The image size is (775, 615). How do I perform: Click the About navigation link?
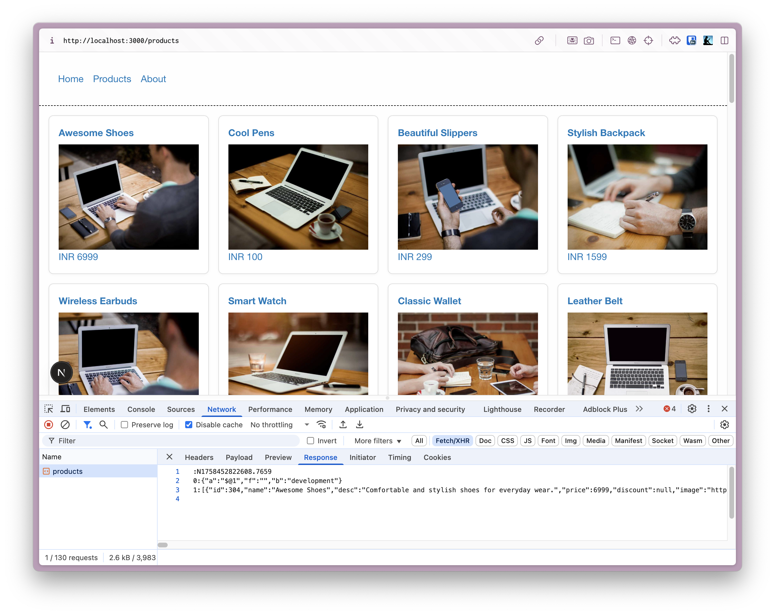153,79
